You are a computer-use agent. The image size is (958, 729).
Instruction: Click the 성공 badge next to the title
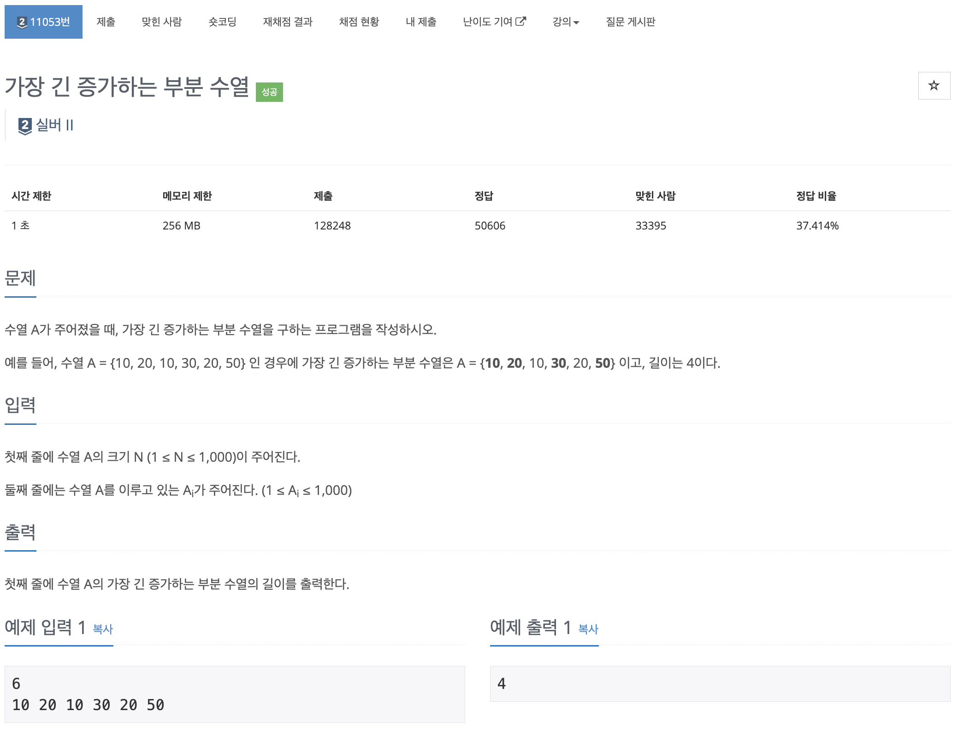[271, 91]
